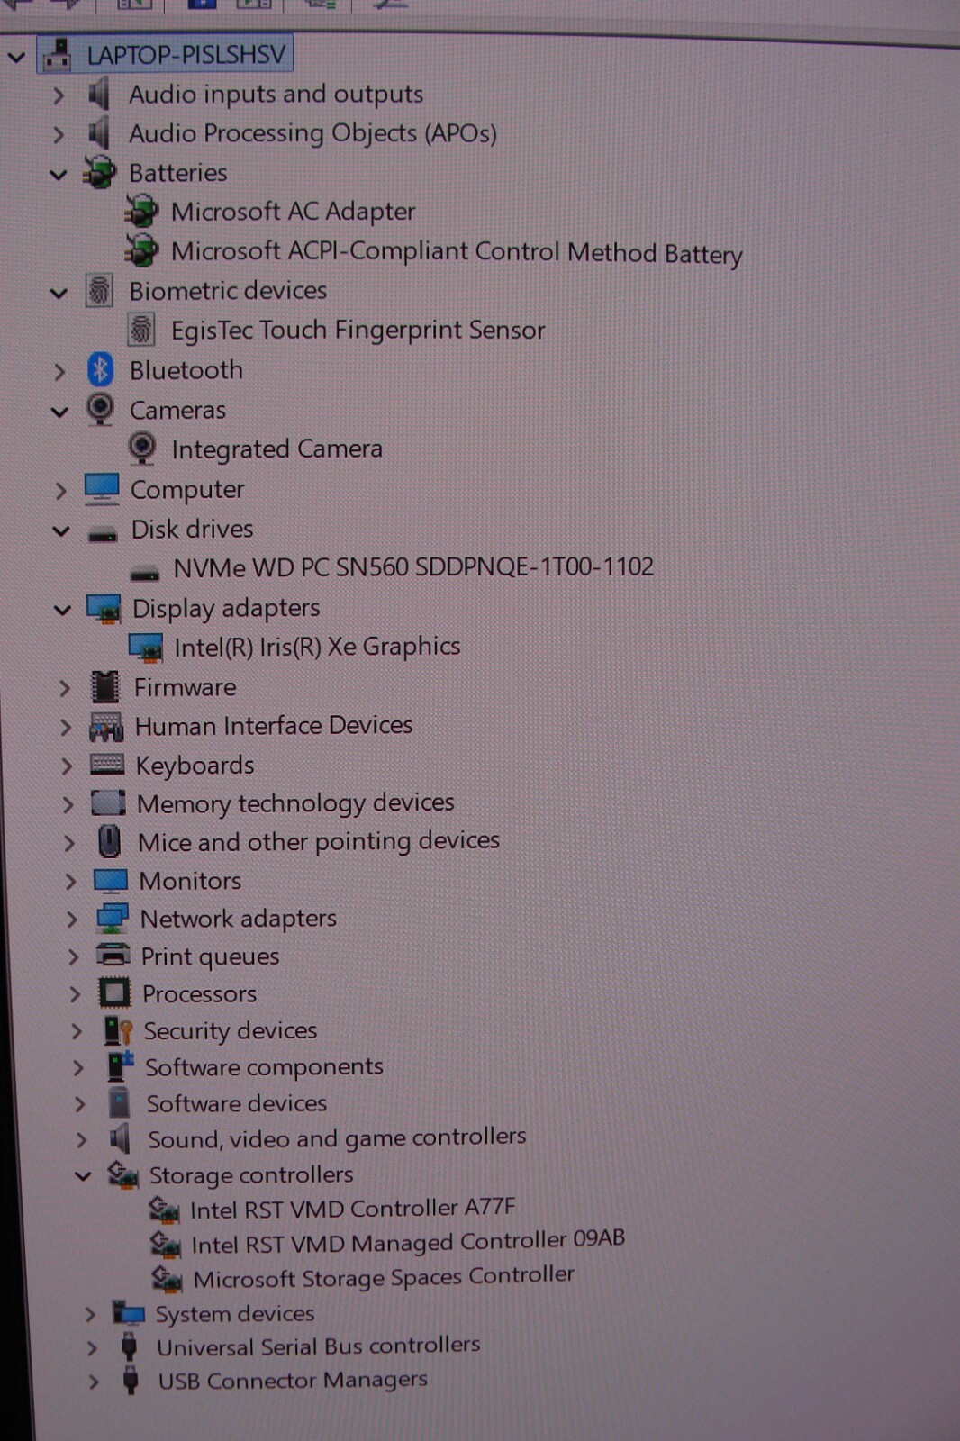Select Microsoft Storage Spaces Controller

384,1277
